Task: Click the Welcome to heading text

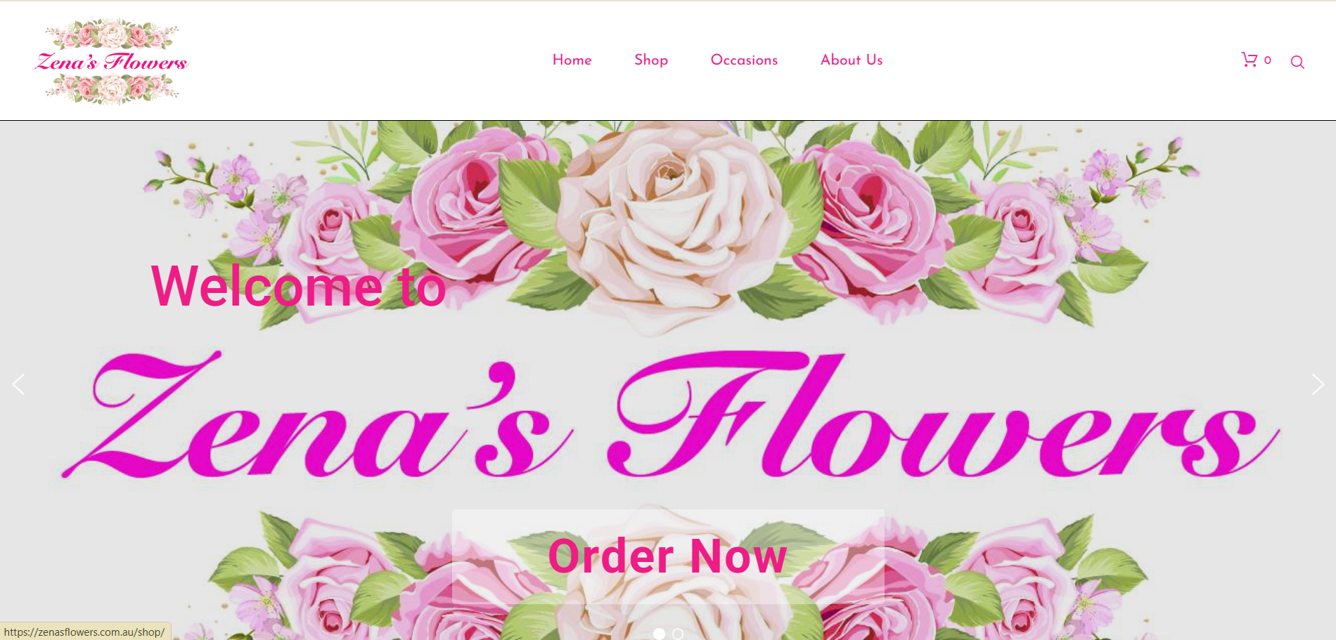Action: 299,286
